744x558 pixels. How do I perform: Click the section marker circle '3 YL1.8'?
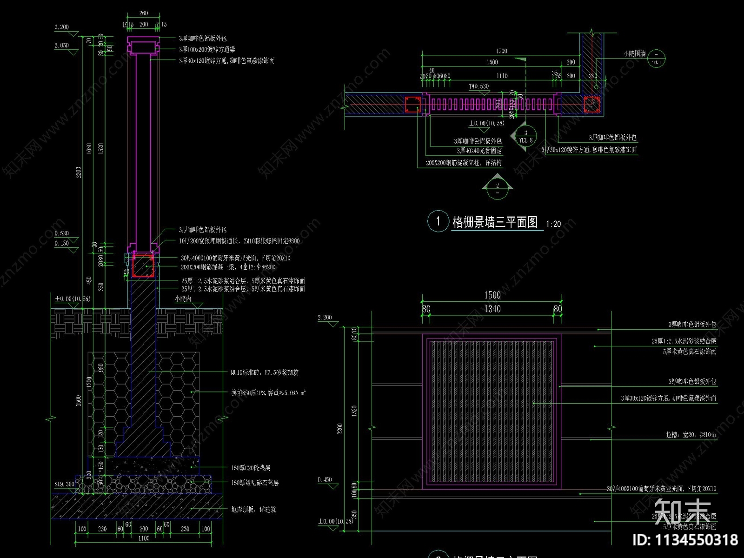point(526,136)
